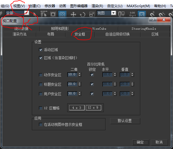Close the 视口配置 dialog
This screenshot has height=149, width=173.
[x=164, y=20]
